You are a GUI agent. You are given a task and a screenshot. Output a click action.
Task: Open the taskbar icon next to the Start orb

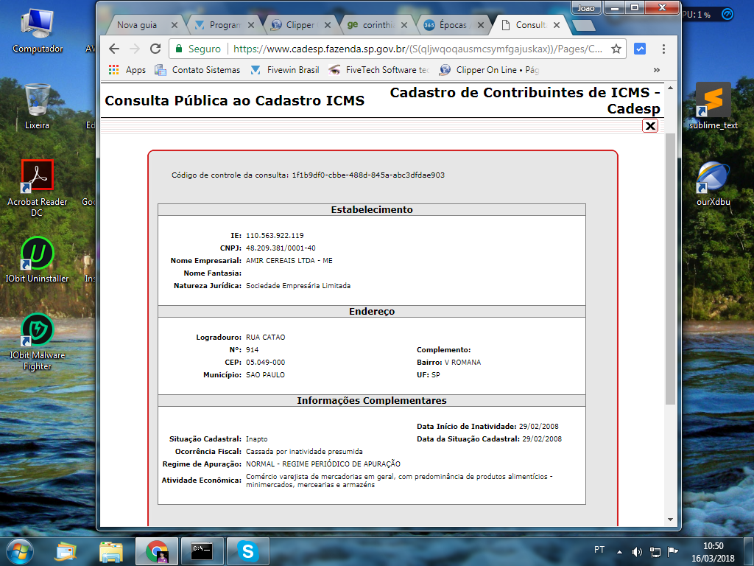click(x=66, y=551)
